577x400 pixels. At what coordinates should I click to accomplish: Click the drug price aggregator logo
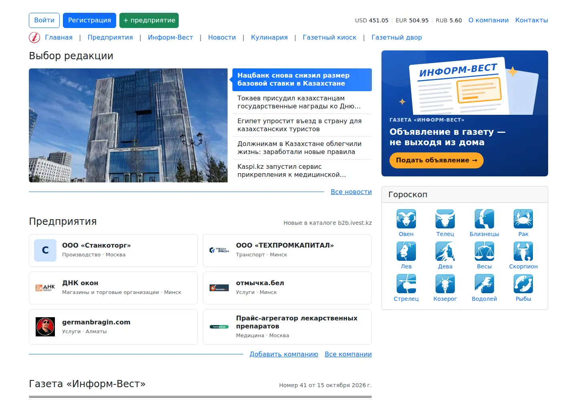[x=219, y=327]
